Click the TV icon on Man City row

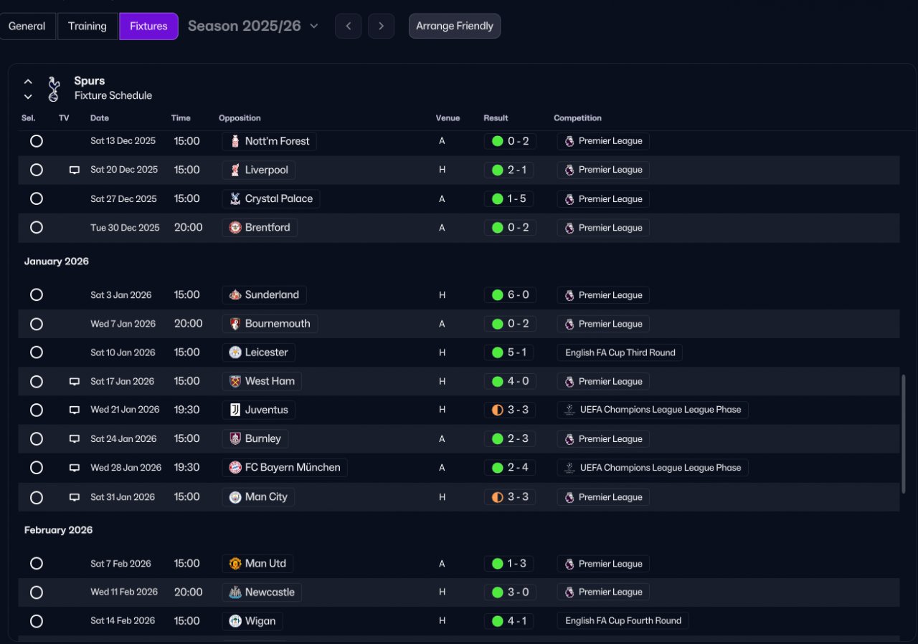(x=74, y=497)
